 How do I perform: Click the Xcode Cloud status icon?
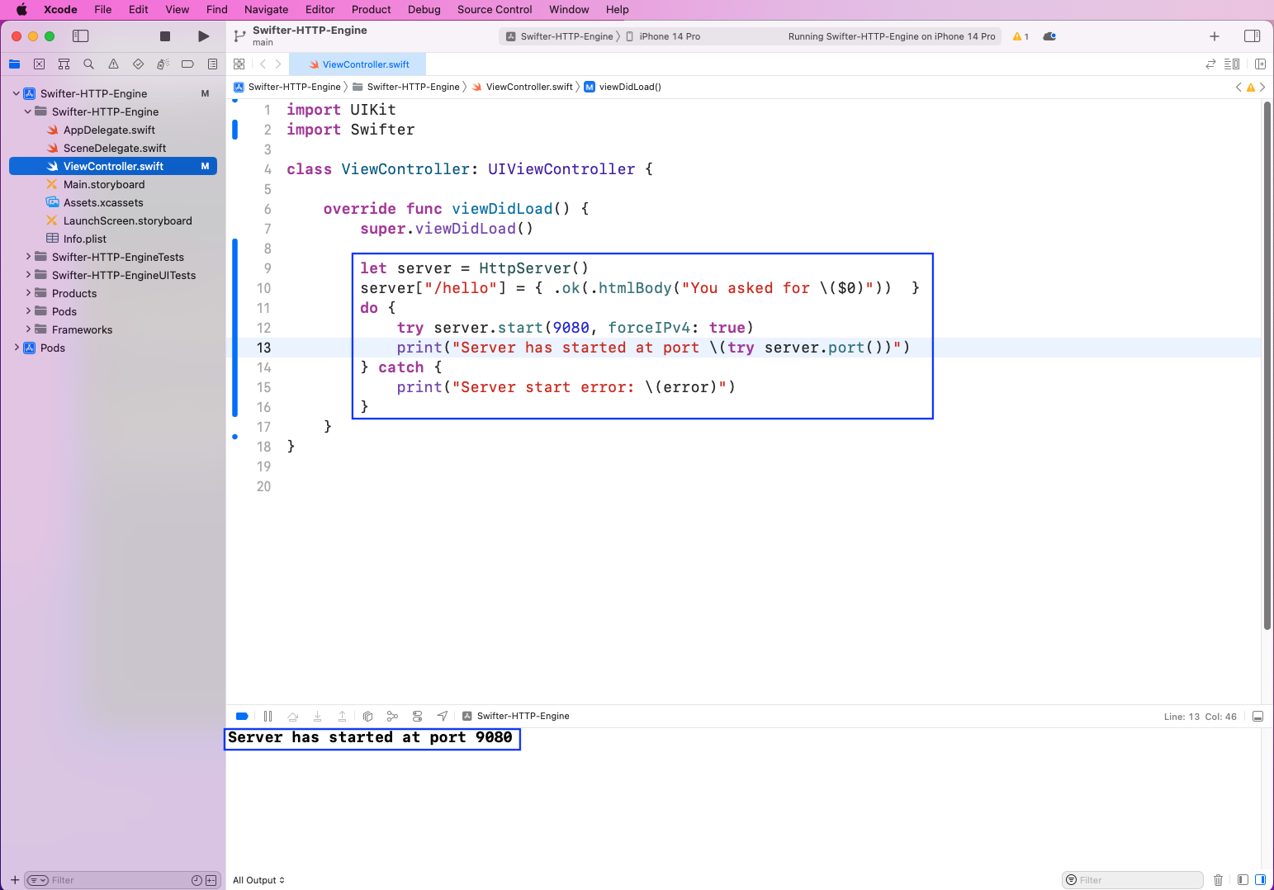point(1049,36)
